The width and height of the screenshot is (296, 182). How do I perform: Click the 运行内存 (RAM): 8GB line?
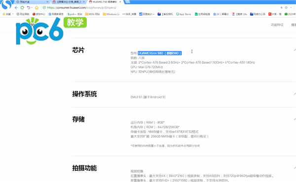pyautogui.click(x=148, y=122)
